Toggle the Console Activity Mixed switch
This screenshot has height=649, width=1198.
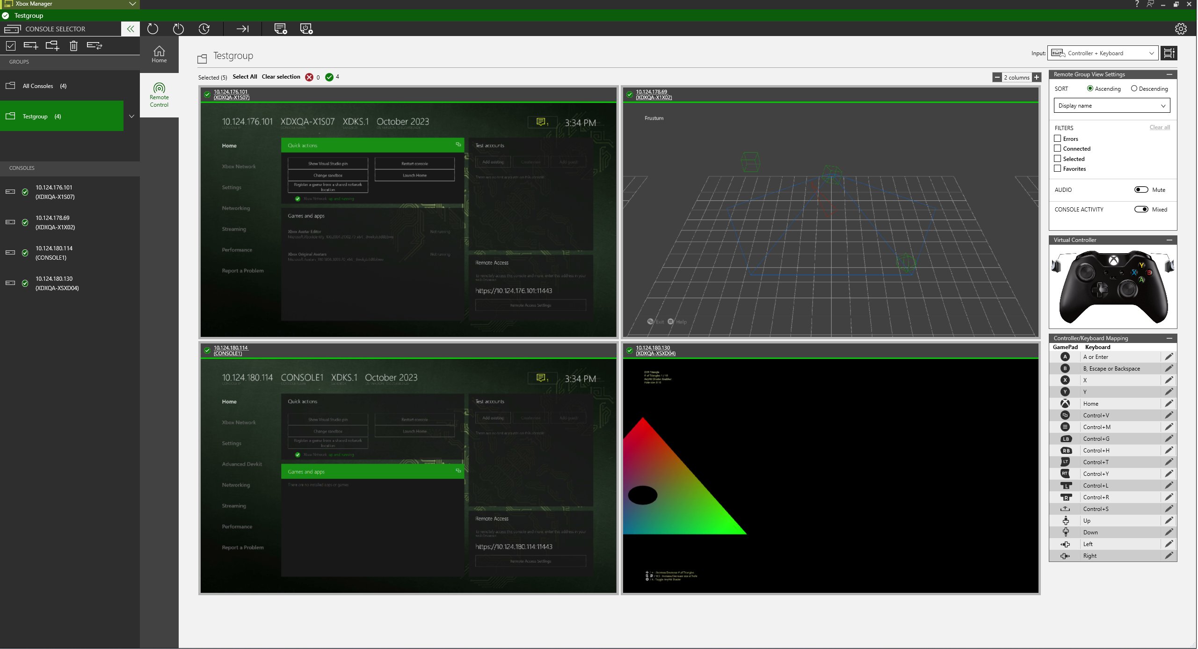click(1141, 209)
